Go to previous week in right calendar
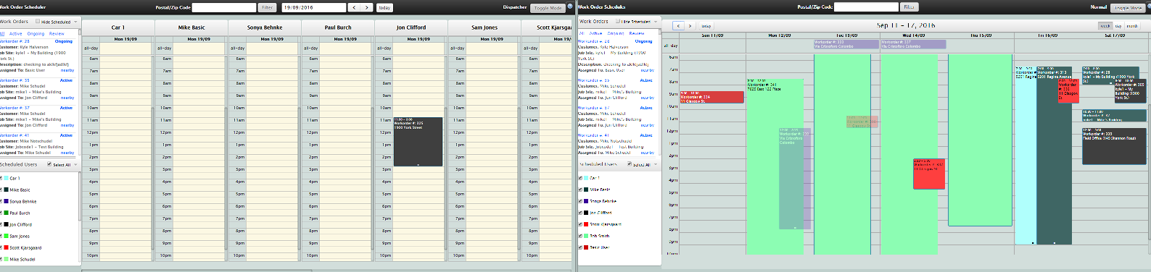The image size is (1151, 272). click(679, 25)
